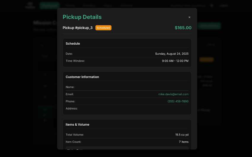
Task: Click the Pickup Details title
Action: (x=82, y=17)
